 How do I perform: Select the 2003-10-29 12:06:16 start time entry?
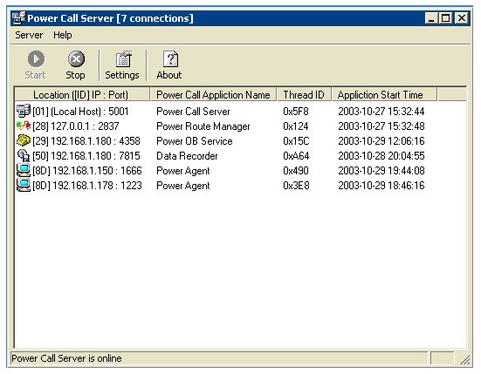381,141
